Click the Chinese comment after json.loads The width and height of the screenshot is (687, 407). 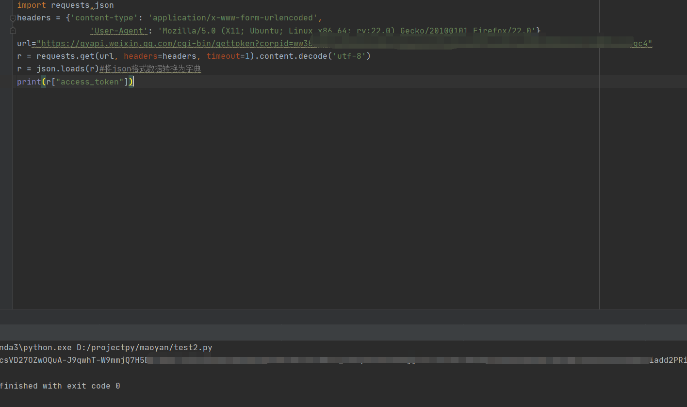150,68
